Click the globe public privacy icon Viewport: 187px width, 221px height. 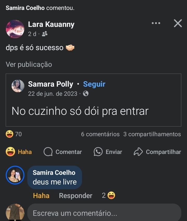[x=86, y=94]
